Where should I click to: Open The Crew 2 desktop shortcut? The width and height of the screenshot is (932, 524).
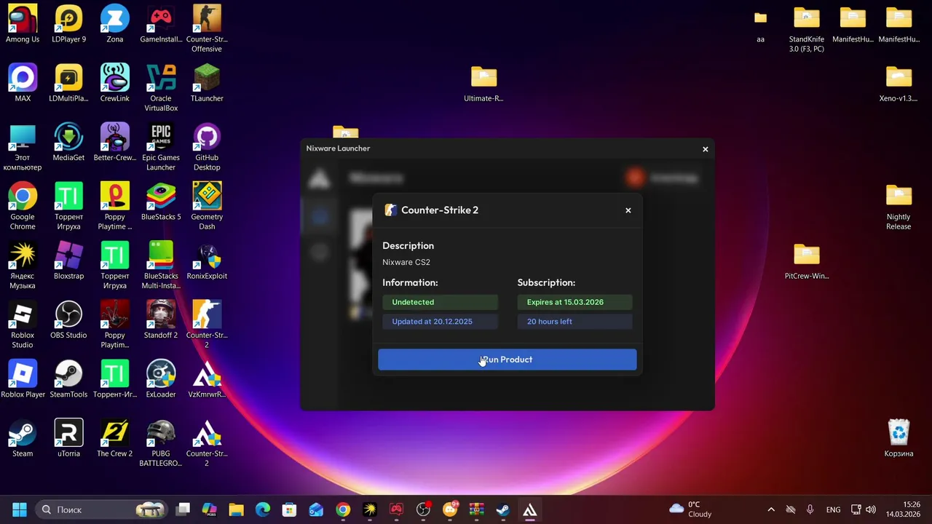pyautogui.click(x=114, y=438)
